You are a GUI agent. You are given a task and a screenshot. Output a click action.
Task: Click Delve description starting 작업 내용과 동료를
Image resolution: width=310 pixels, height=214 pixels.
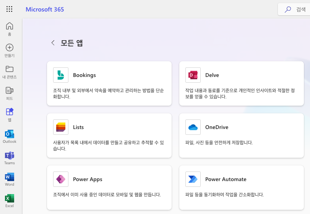point(240,93)
